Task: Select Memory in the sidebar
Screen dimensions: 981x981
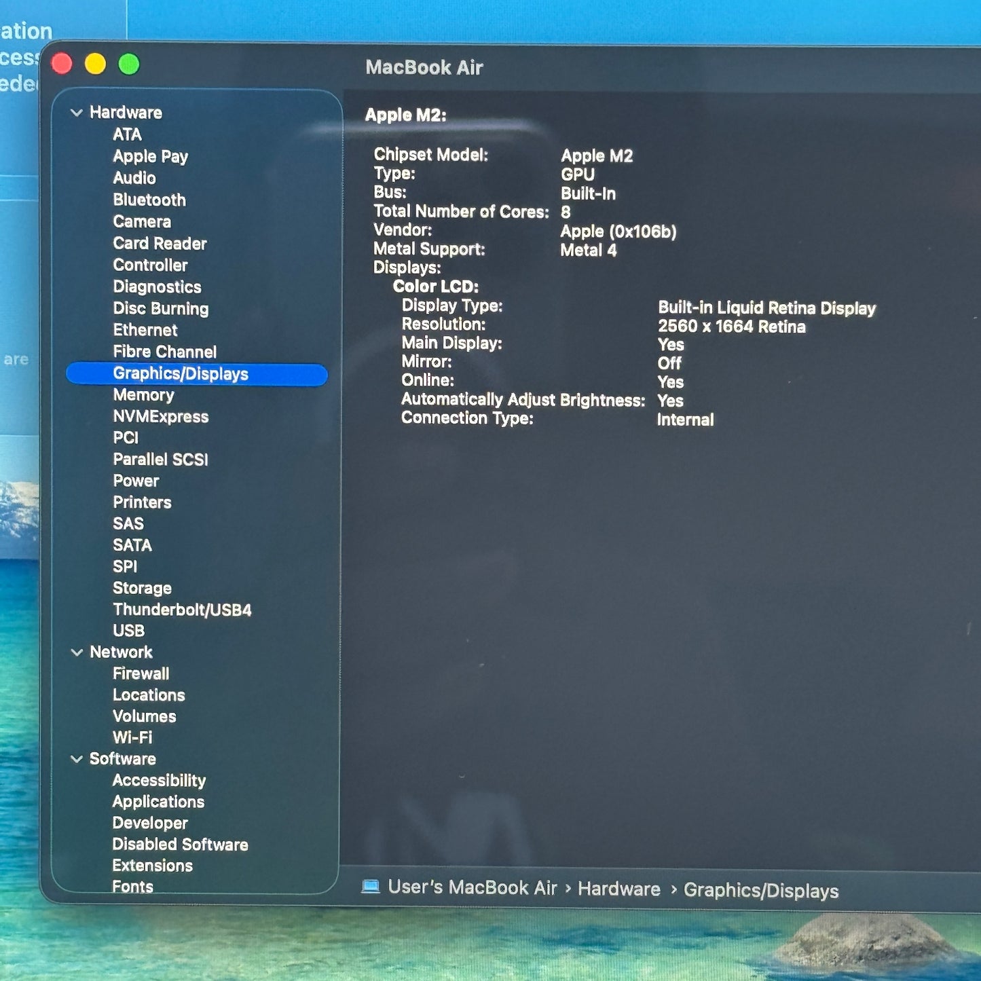Action: [143, 395]
